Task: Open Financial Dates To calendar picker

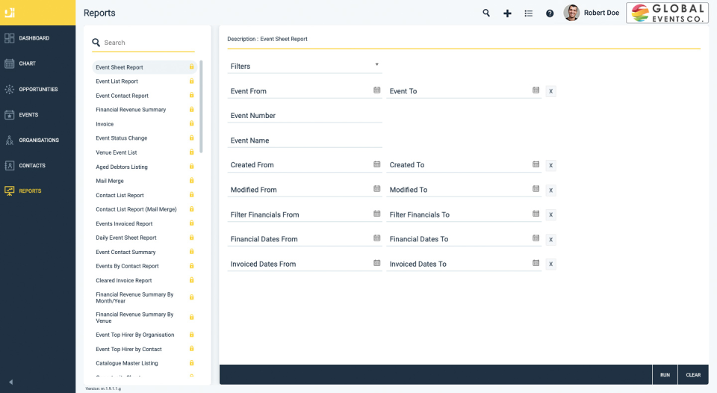Action: click(x=536, y=238)
